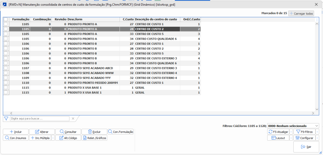Close the window with the X button

click(316, 4)
